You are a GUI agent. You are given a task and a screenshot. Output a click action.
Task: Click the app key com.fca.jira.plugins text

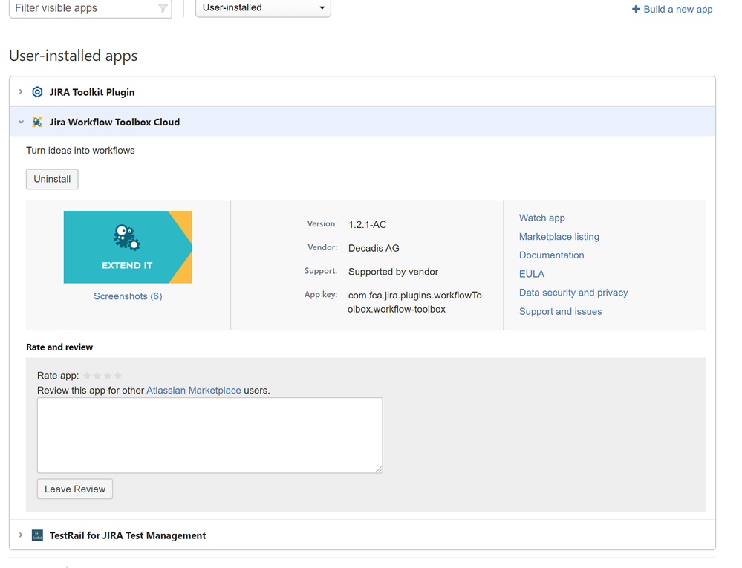coord(415,302)
